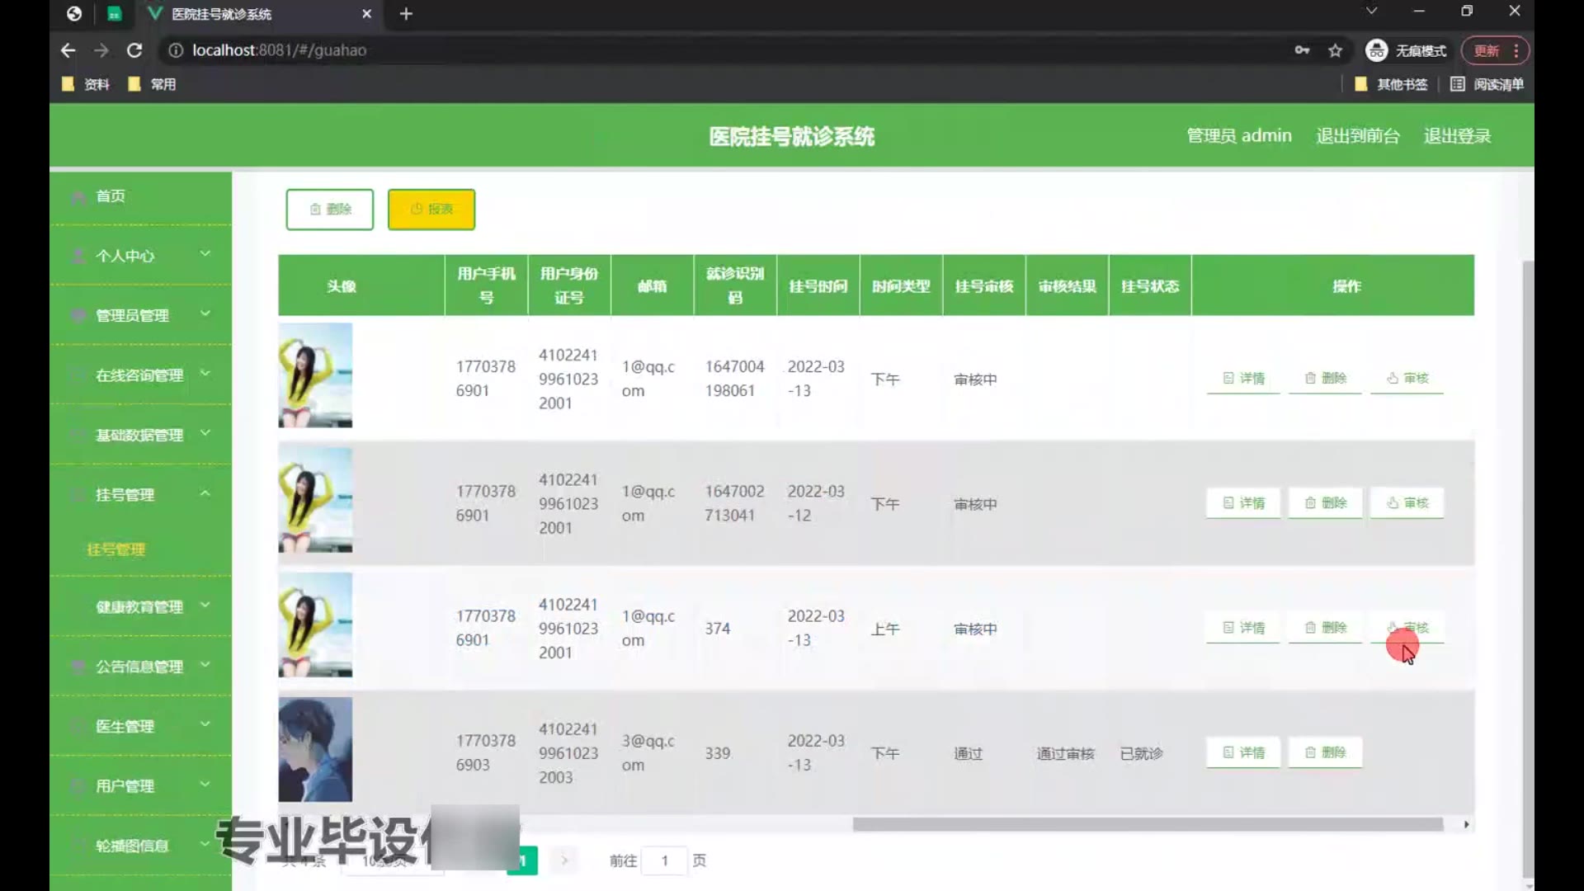Click the 挂号时间 column header

818,286
